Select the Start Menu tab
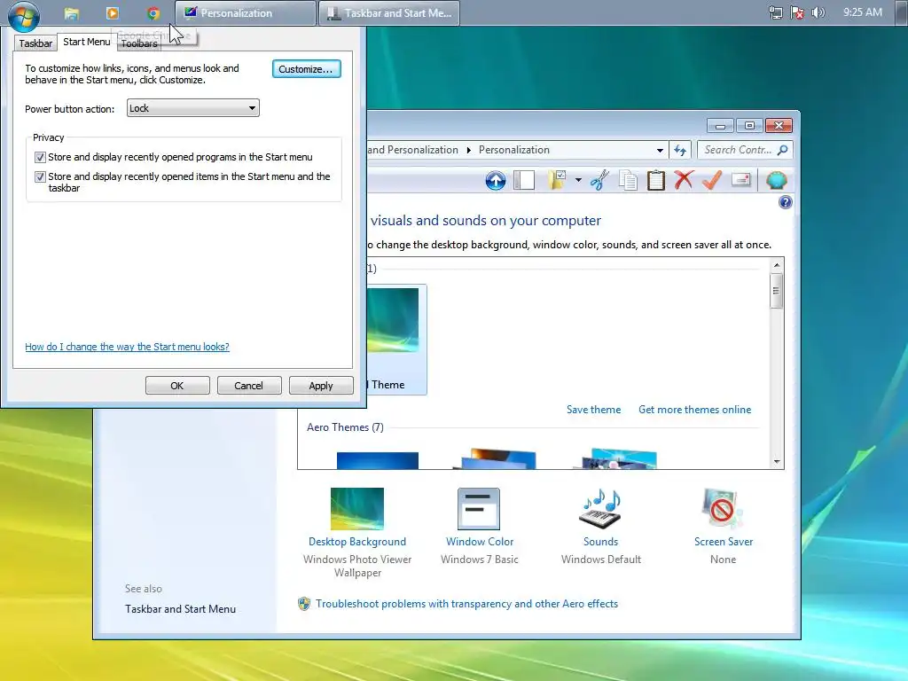The width and height of the screenshot is (908, 681). [86, 42]
